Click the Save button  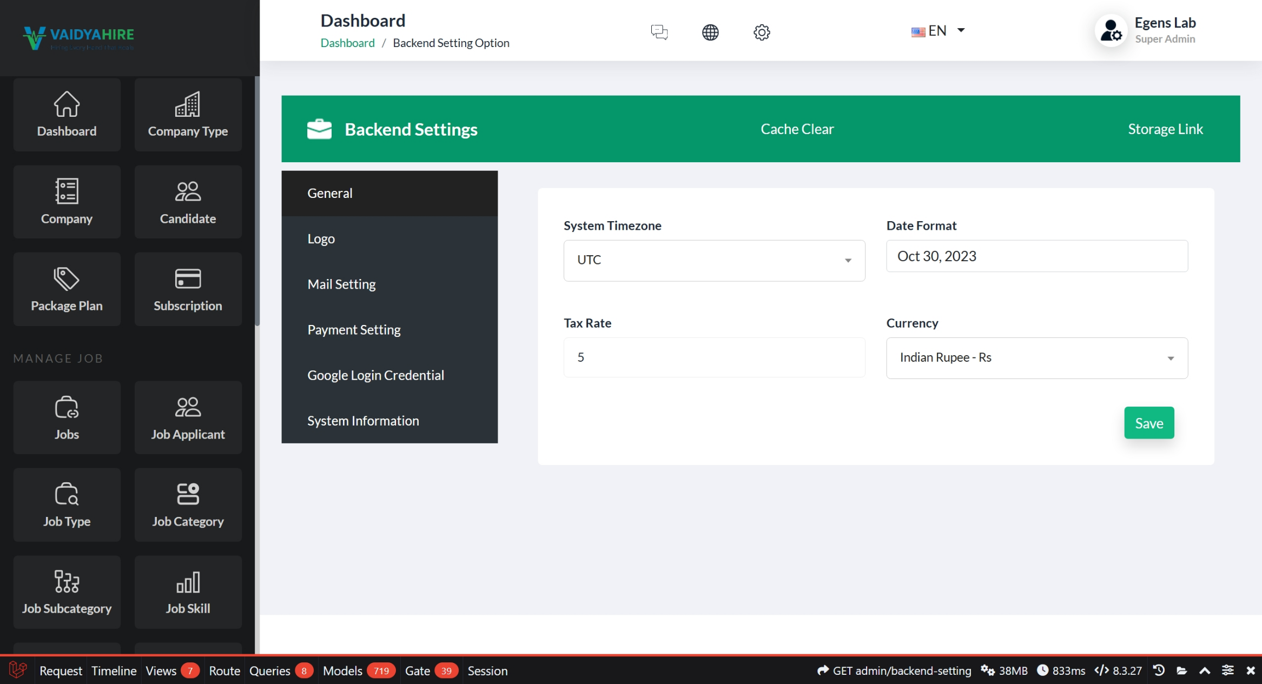point(1148,423)
